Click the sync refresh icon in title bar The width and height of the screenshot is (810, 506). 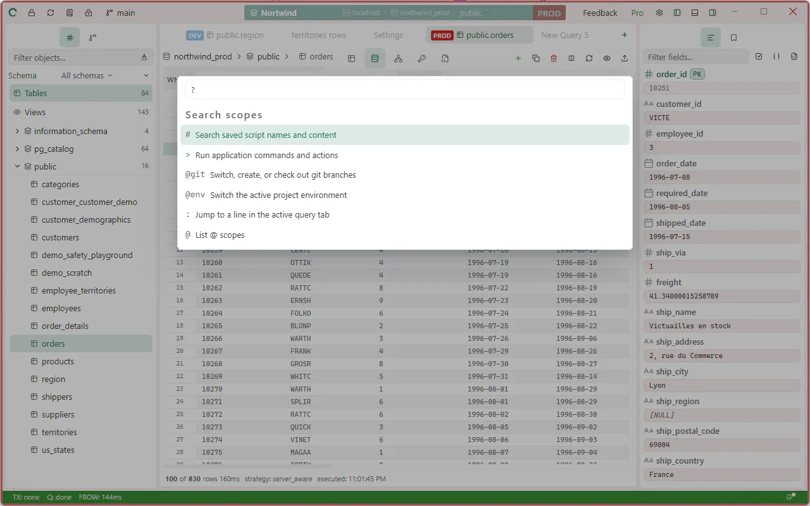click(x=51, y=13)
